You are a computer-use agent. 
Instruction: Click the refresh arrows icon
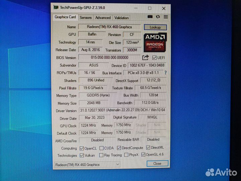[x=158, y=17]
